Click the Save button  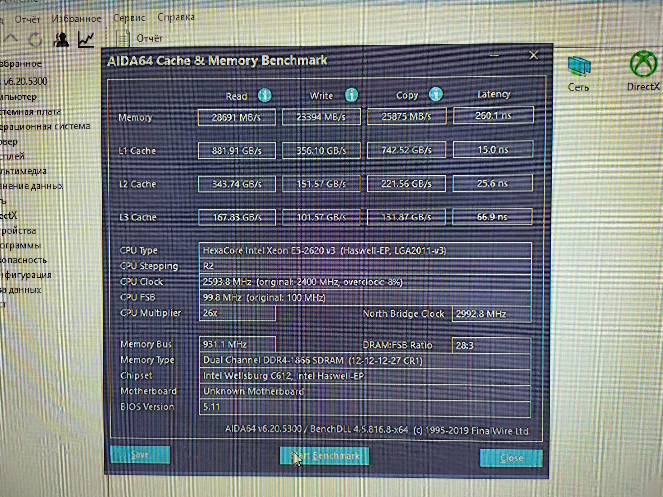pyautogui.click(x=140, y=455)
